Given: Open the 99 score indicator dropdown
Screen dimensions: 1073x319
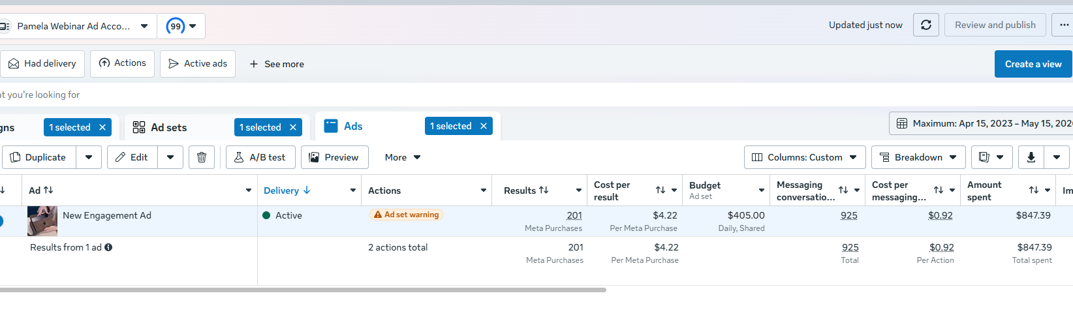Looking at the screenshot, I should coord(181,26).
